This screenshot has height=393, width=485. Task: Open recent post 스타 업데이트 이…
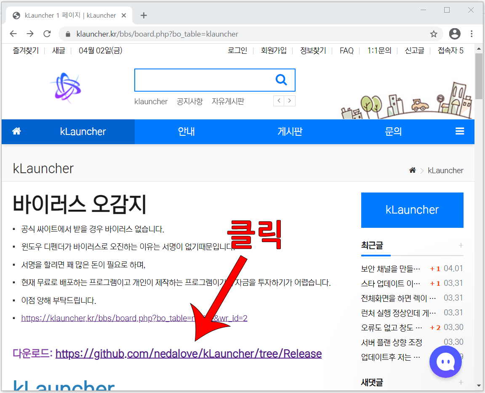coord(391,283)
